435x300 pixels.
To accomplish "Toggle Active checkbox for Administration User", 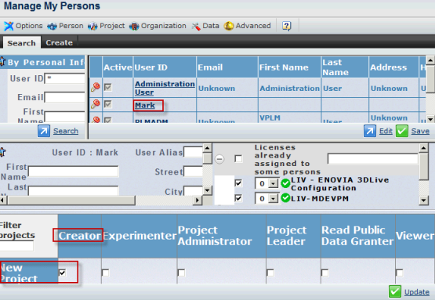I will 108,88.
